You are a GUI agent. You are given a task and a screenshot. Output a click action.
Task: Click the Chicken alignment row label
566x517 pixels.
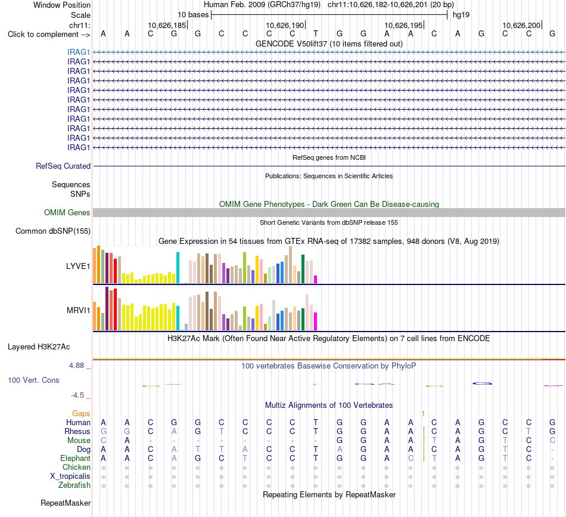76,467
